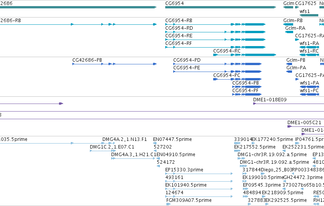Select the Gclm-PA protein label

[296, 68]
